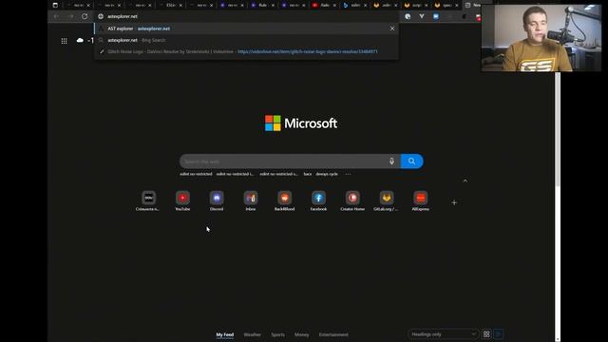The image size is (608, 342).
Task: Open the apps grid launcher icon
Action: 64,41
